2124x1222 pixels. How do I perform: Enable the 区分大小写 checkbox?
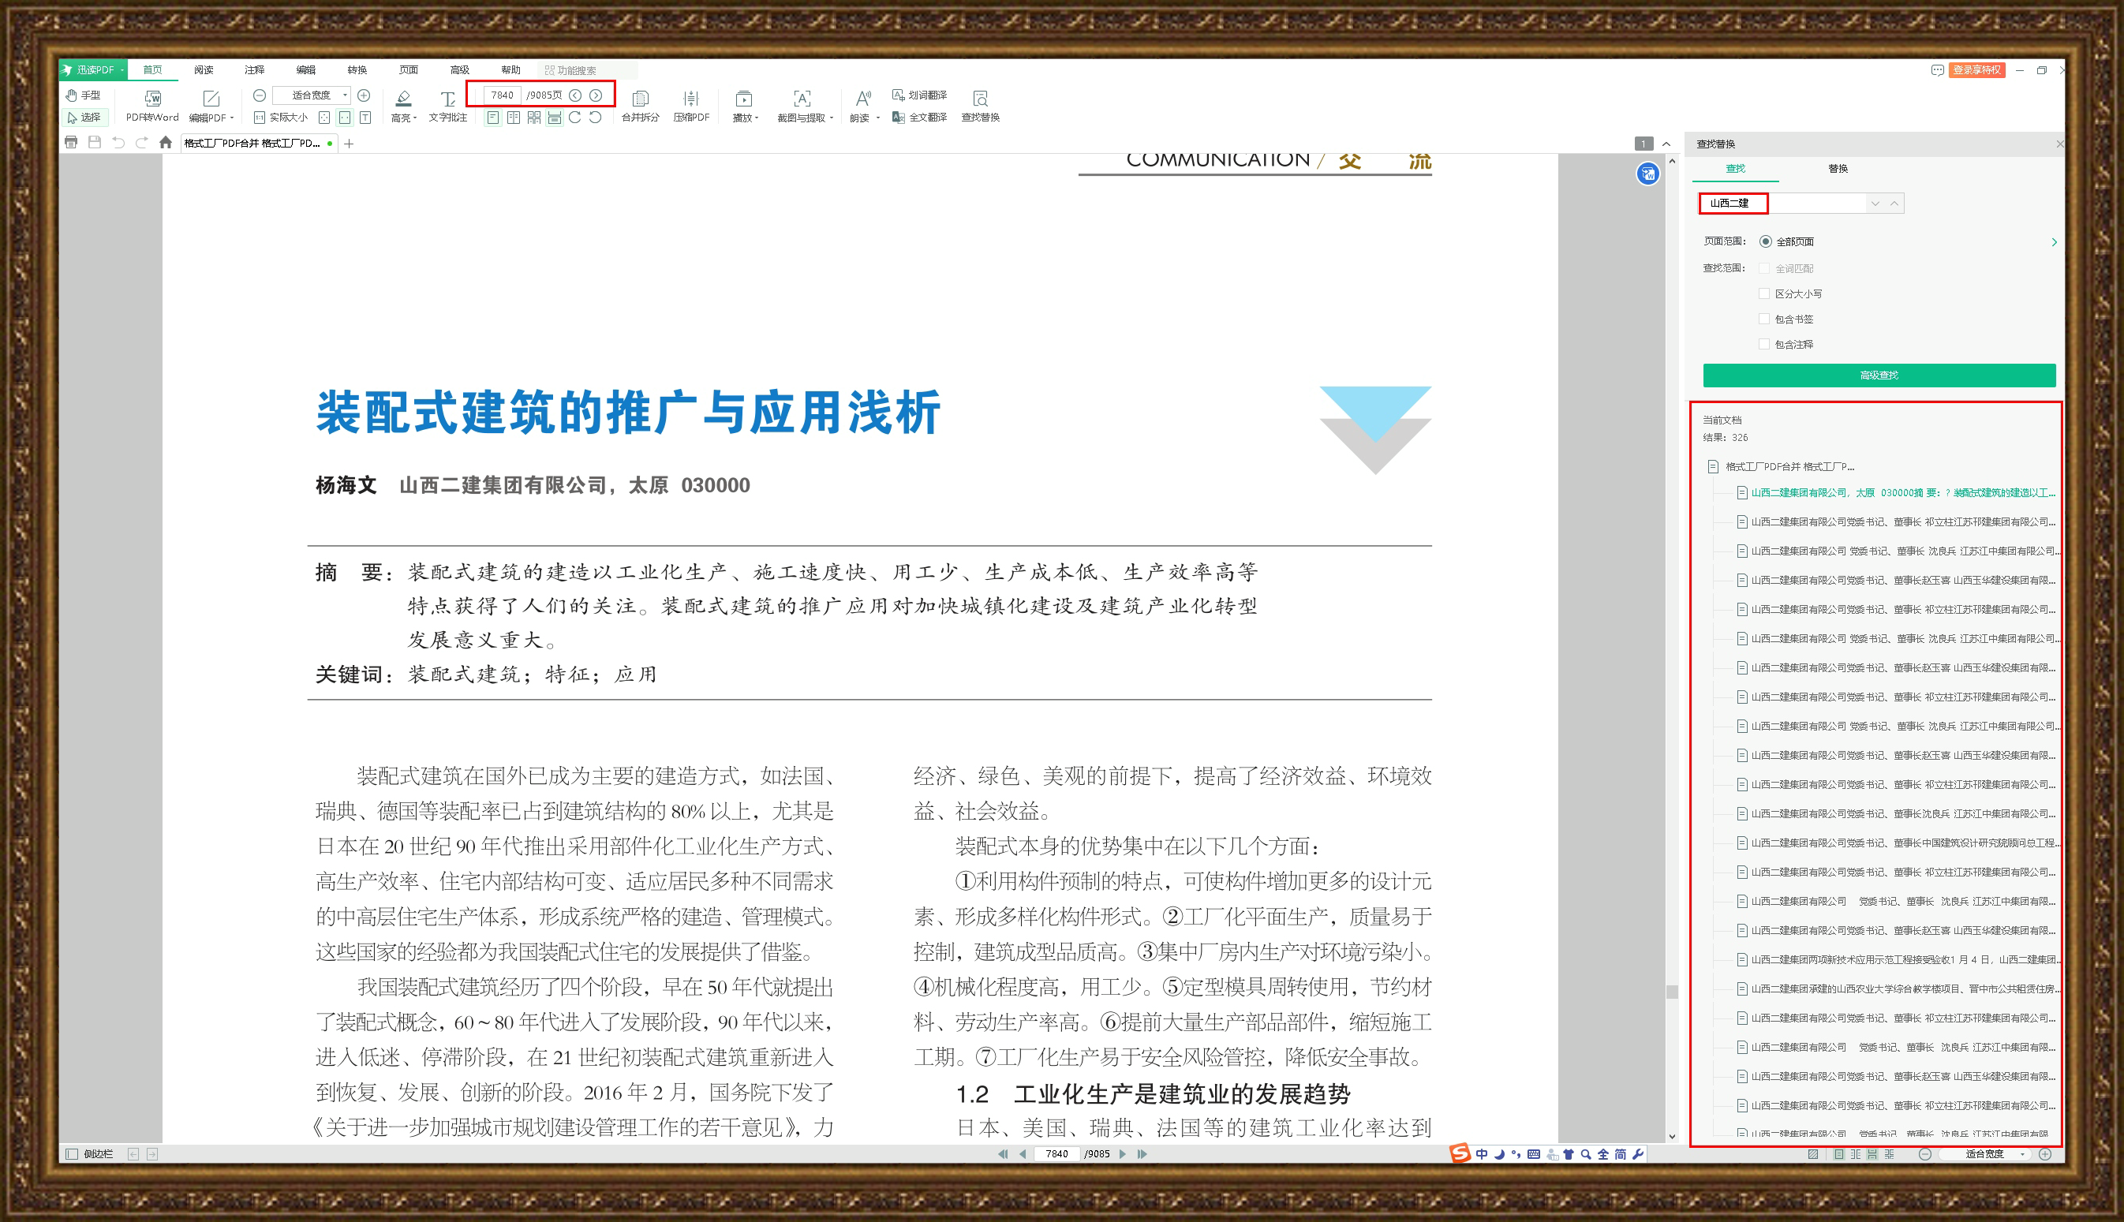point(1764,293)
